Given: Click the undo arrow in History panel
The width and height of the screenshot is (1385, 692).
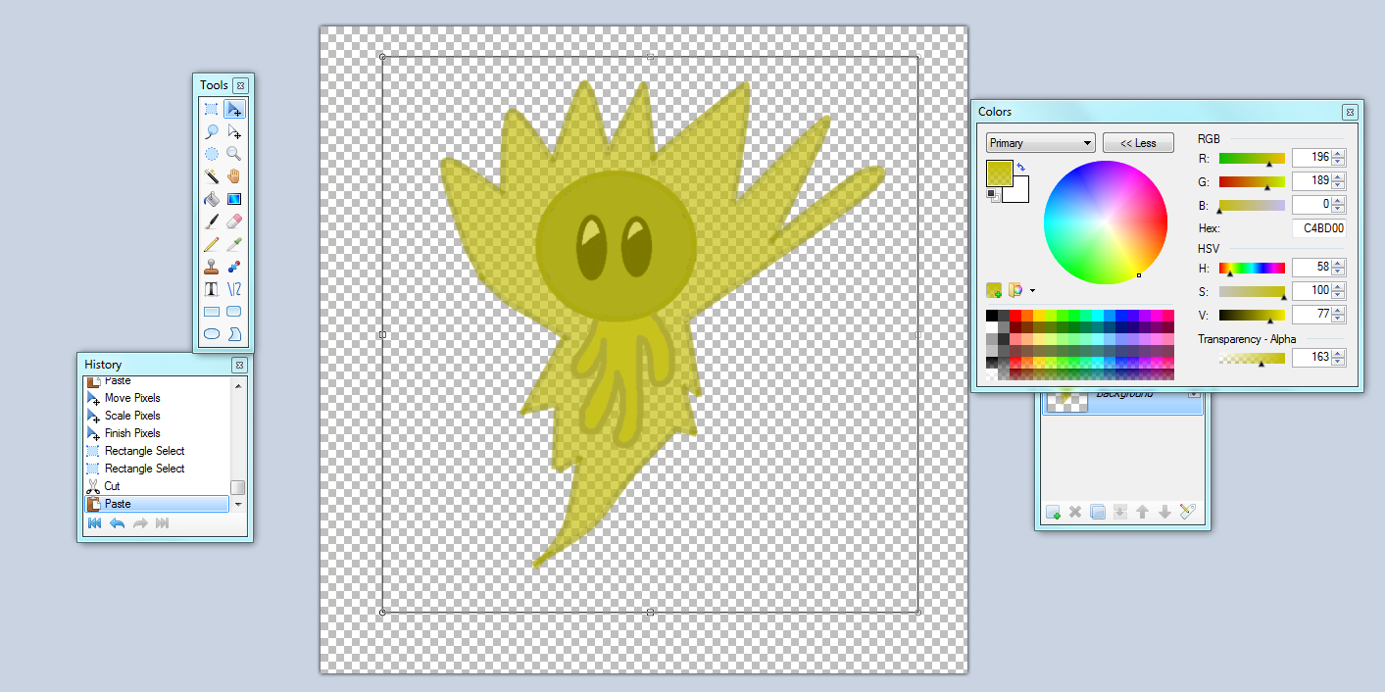Looking at the screenshot, I should pos(118,523).
